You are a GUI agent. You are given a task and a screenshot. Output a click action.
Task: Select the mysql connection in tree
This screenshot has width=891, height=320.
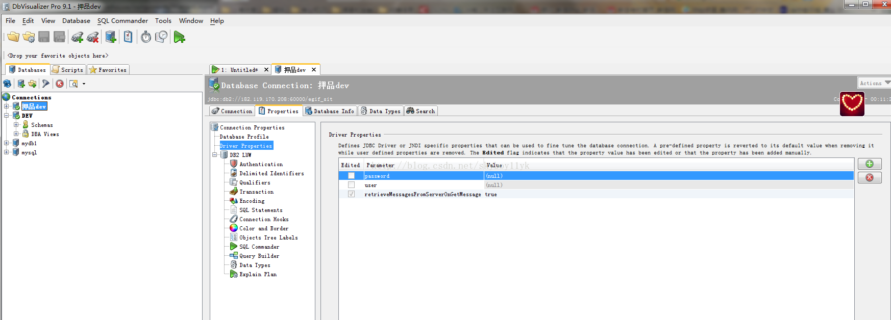29,152
